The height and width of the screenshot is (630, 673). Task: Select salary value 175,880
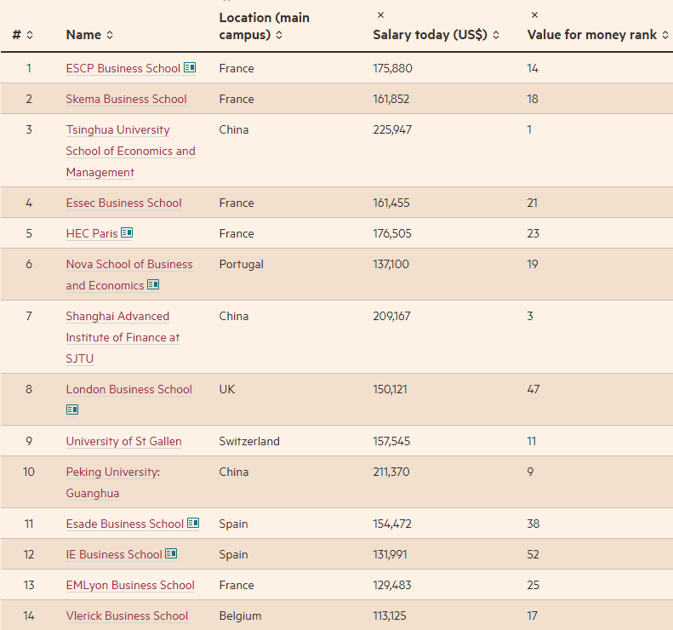[393, 68]
